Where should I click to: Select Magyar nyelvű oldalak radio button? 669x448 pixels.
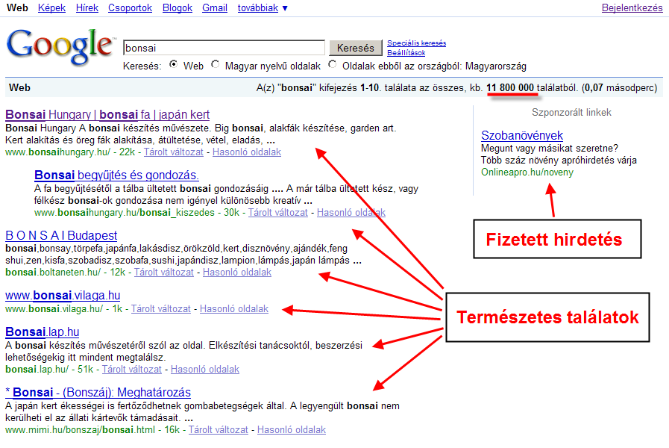[x=216, y=64]
